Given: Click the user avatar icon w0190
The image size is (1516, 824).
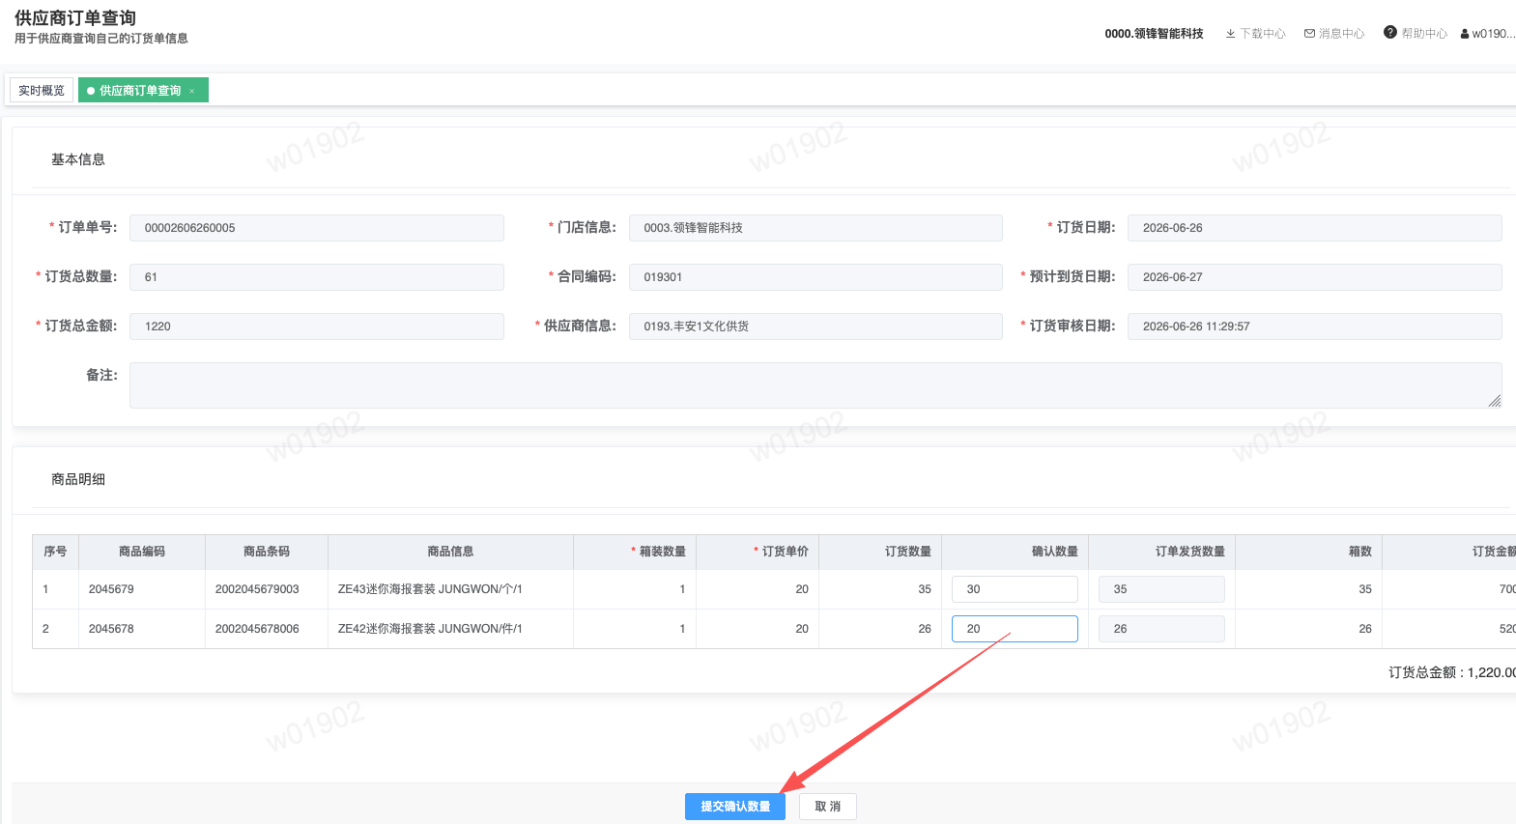Looking at the screenshot, I should pos(1465,34).
